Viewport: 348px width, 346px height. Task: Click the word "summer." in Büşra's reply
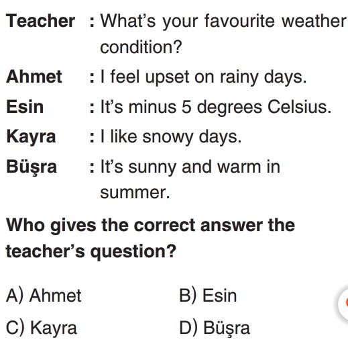tap(135, 193)
